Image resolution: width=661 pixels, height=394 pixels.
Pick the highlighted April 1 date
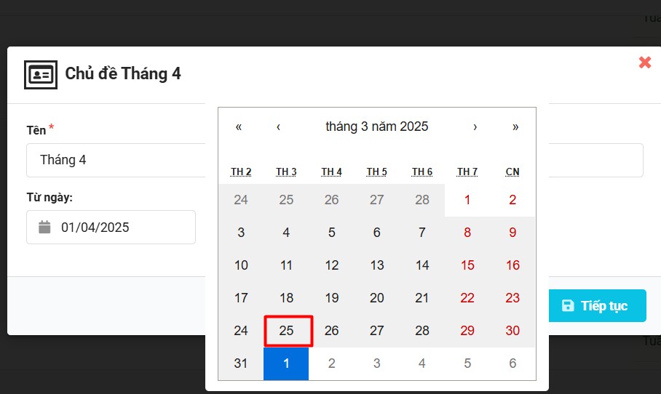tap(286, 363)
